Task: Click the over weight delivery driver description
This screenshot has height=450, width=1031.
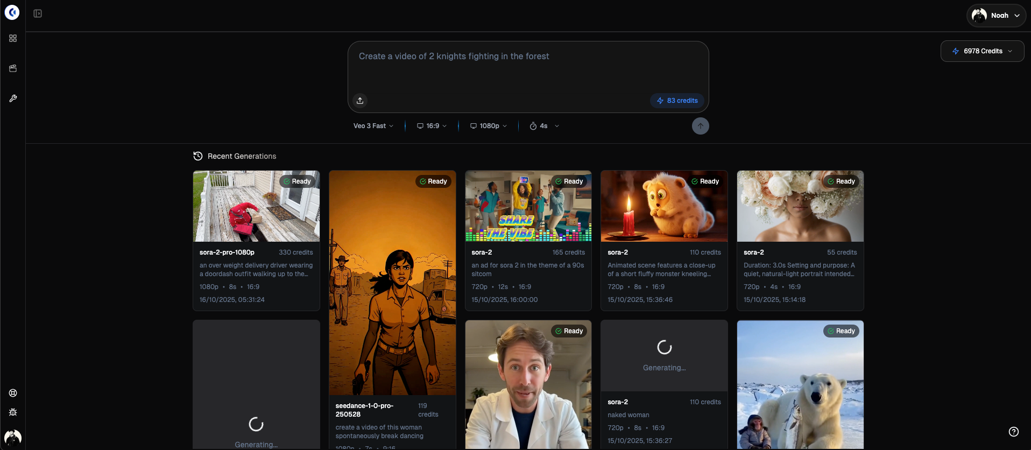Action: (x=256, y=270)
